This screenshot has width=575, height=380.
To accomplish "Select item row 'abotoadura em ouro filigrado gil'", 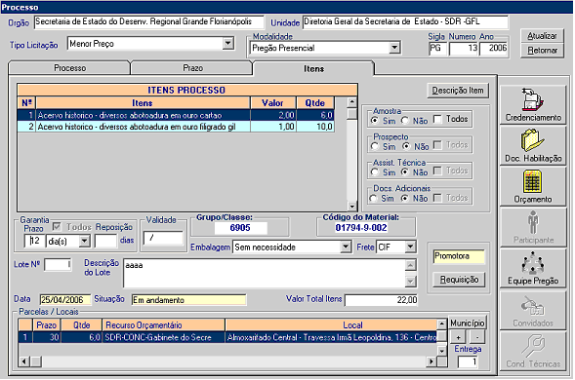I will tap(176, 127).
